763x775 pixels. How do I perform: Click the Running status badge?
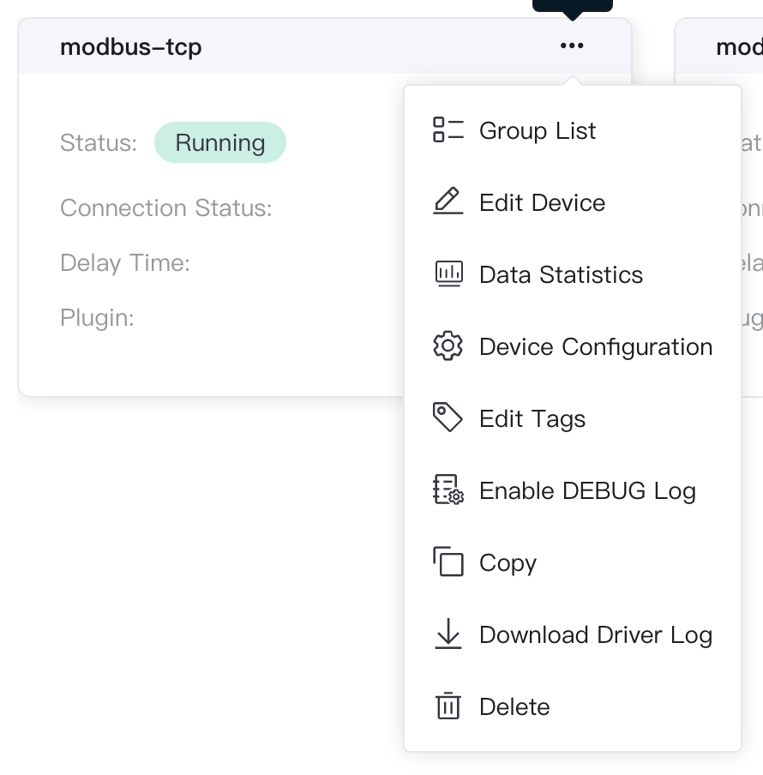click(220, 142)
